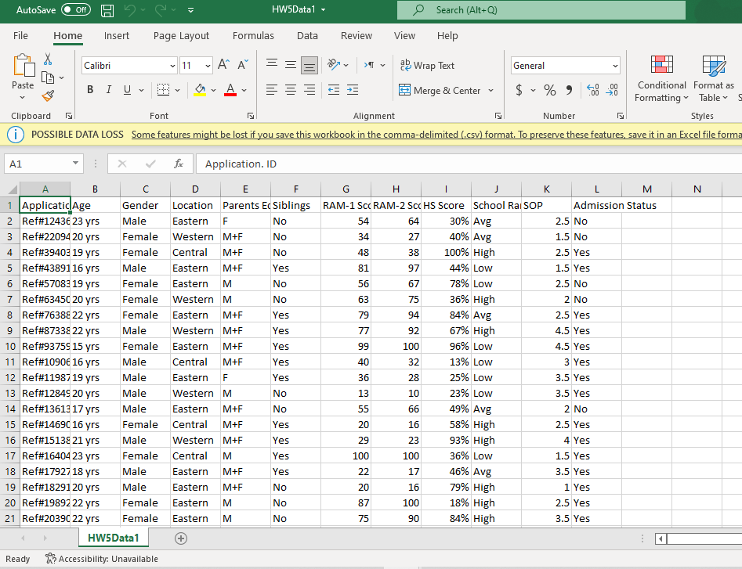Apply percent style to selected cells
Viewport: 742px width, 569px height.
coord(549,90)
